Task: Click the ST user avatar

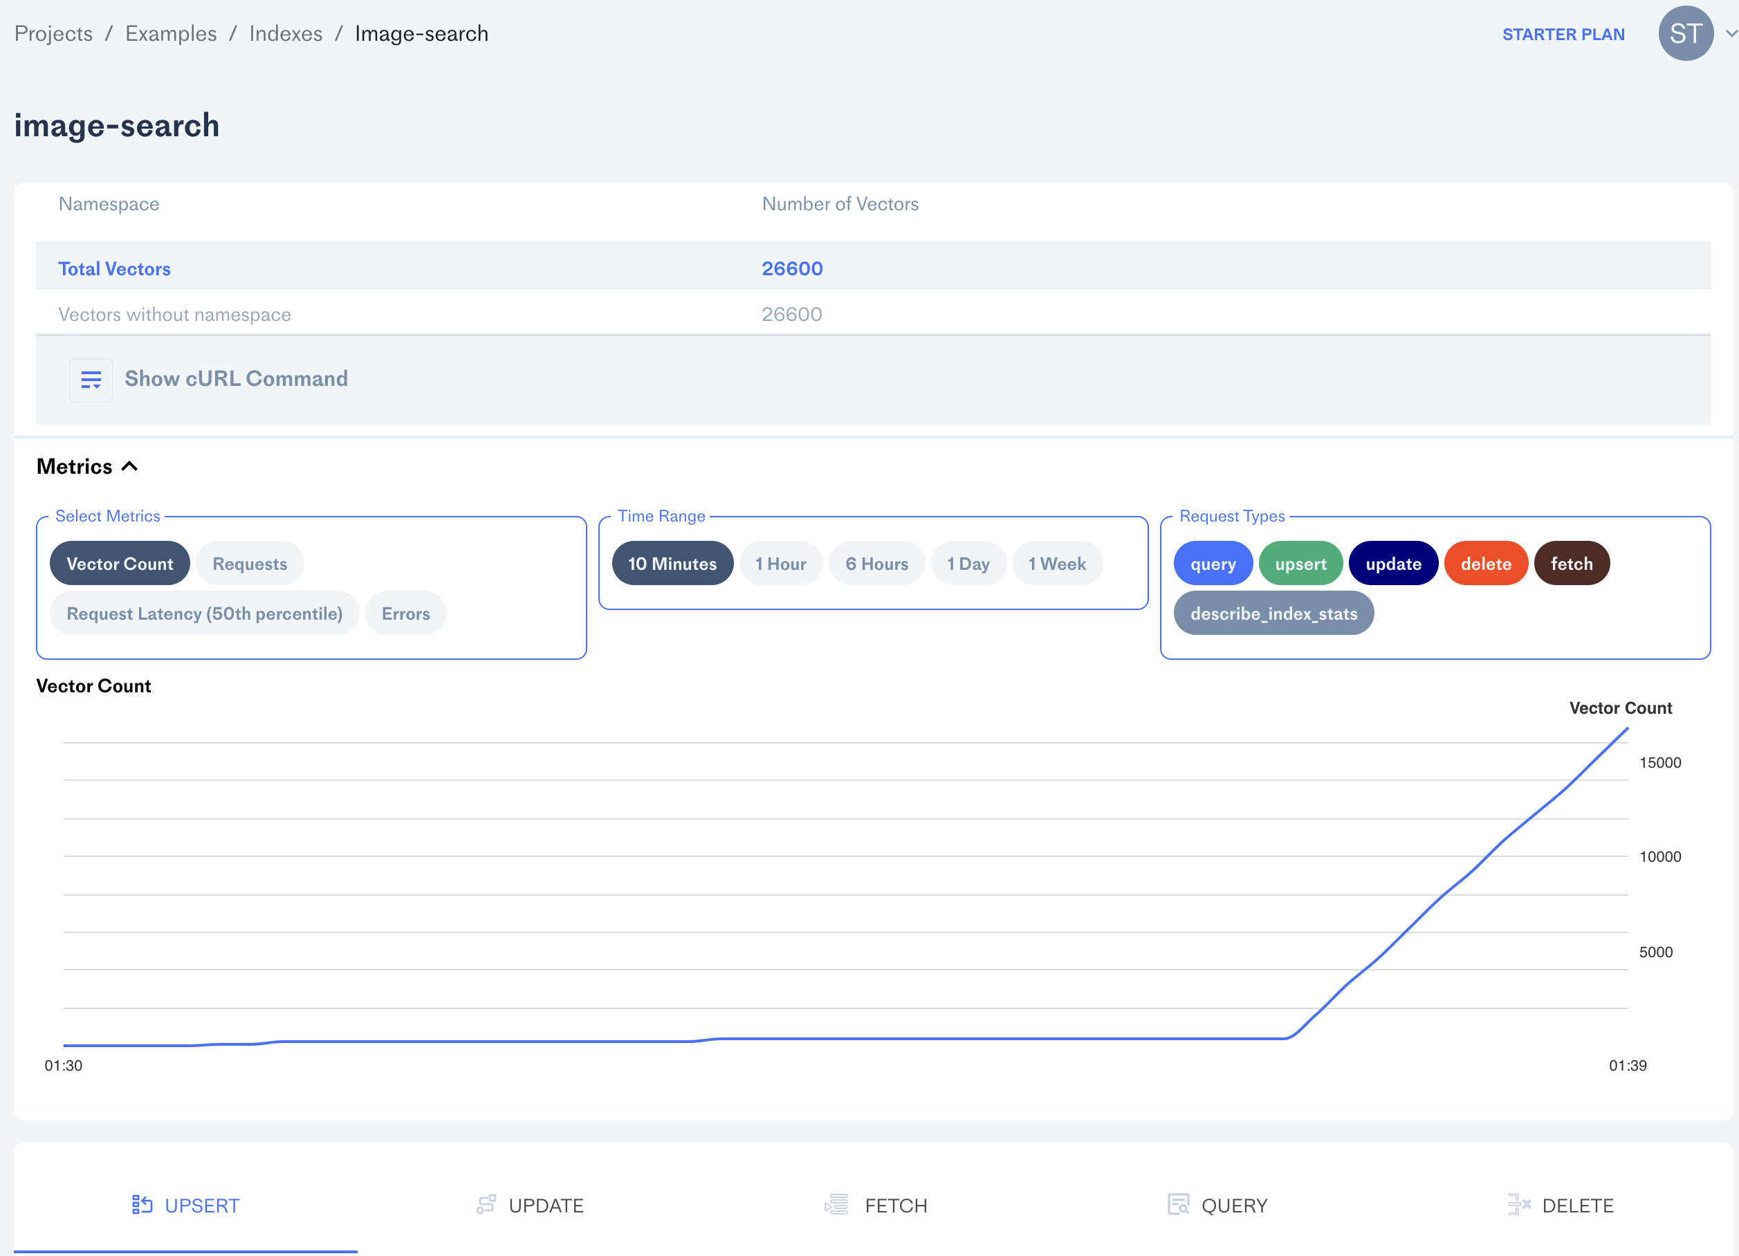Action: (x=1685, y=34)
